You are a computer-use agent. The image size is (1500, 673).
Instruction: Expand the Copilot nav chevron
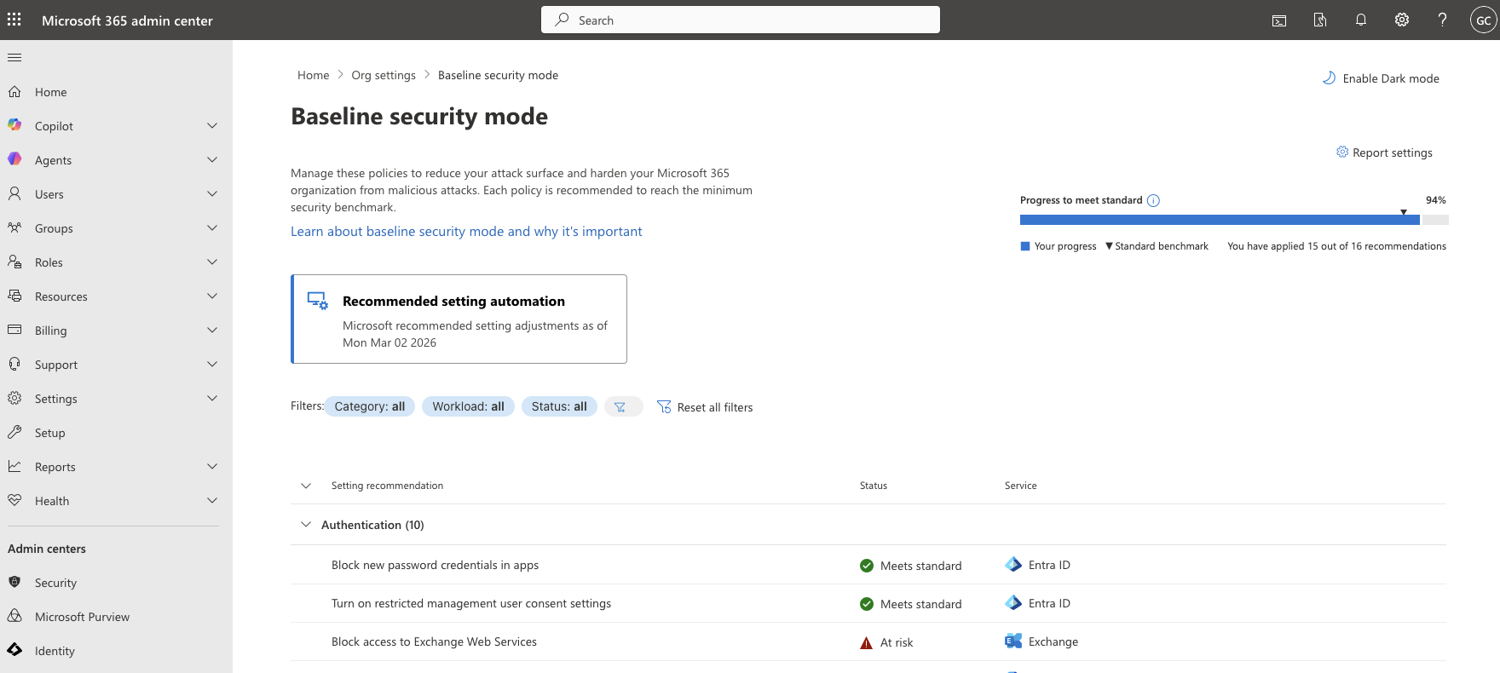coord(212,126)
